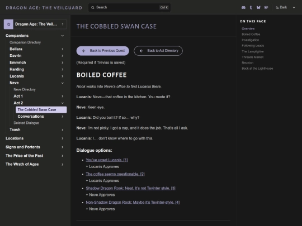Viewport: 302px width, 226px height.
Task: Click the 'Dialogue options:' subheading
Action: [94, 150]
